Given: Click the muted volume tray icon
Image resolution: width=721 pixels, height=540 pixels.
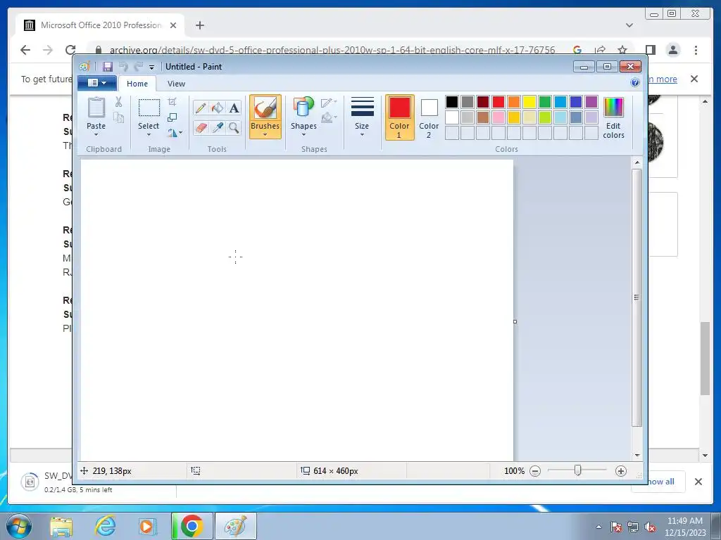Looking at the screenshot, I should tap(650, 527).
